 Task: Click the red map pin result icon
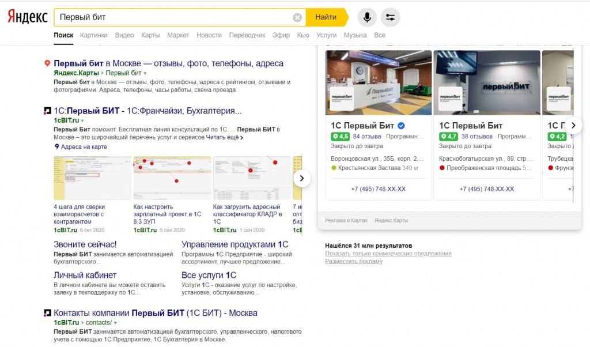[47, 63]
